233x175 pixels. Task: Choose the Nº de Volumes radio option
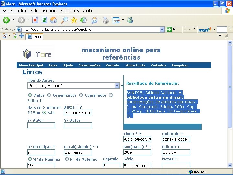[x=67, y=159]
